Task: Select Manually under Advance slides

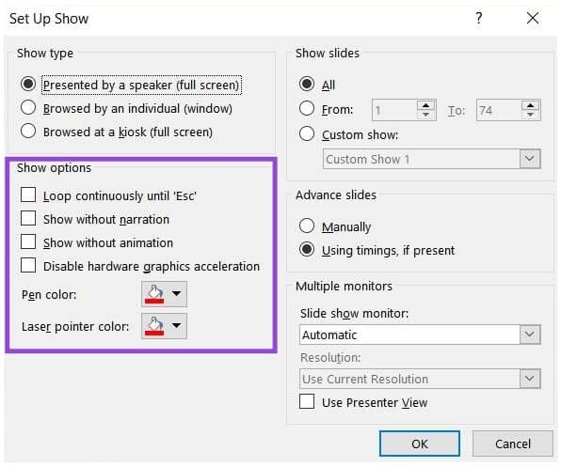Action: click(x=307, y=226)
